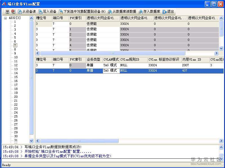Click CVLAN模式 column header

pos(111,59)
